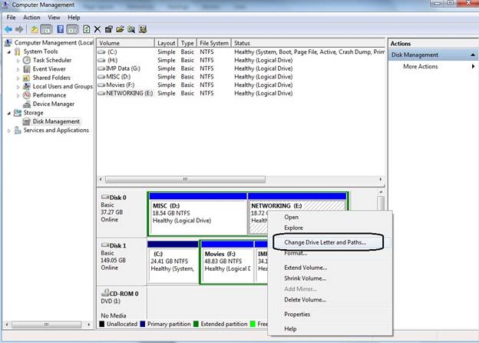The width and height of the screenshot is (479, 343).
Task: Open the View menu
Action: (x=54, y=17)
